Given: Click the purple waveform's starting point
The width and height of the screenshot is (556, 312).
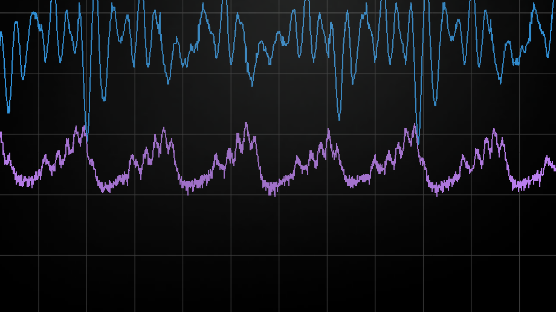Looking at the screenshot, I should [x=1, y=133].
